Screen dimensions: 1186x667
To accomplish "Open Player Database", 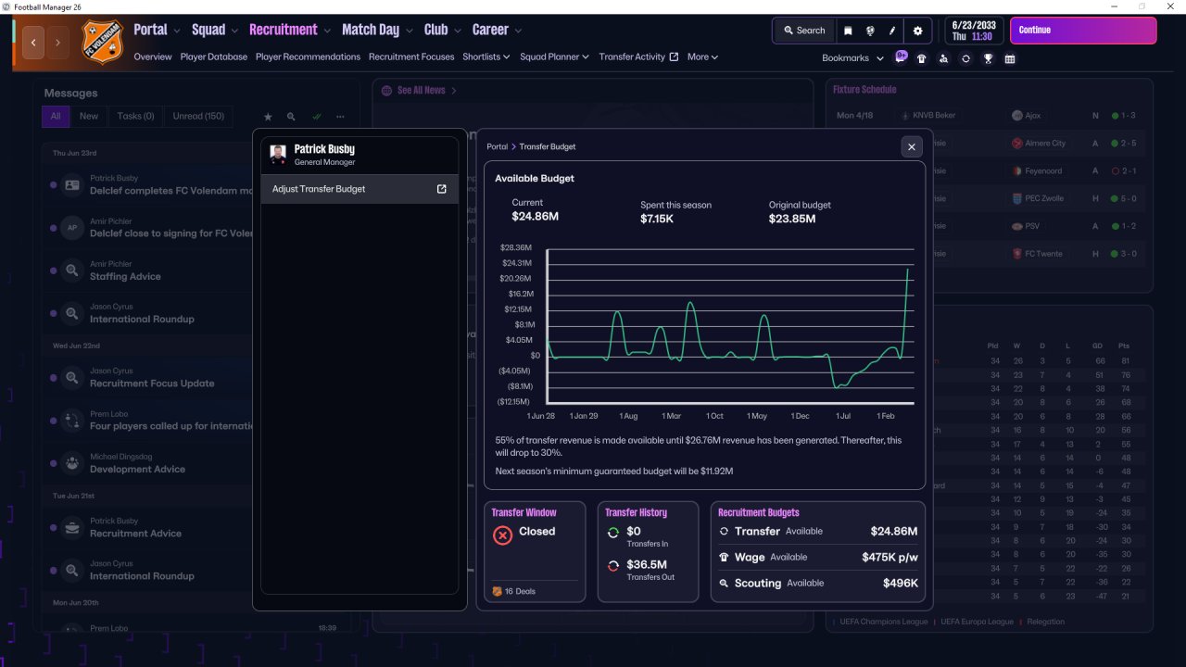I will [x=214, y=57].
